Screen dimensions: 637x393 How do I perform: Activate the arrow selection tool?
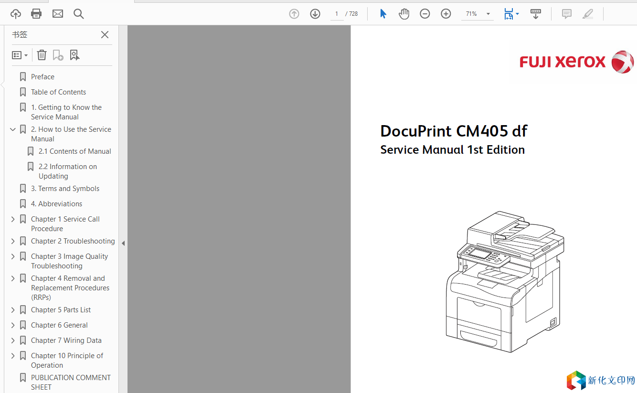pyautogui.click(x=383, y=14)
